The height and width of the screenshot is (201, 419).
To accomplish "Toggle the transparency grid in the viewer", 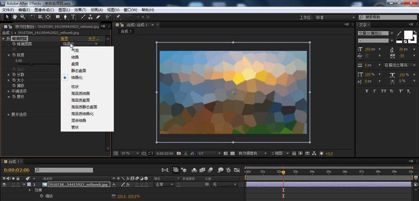I will [232, 154].
